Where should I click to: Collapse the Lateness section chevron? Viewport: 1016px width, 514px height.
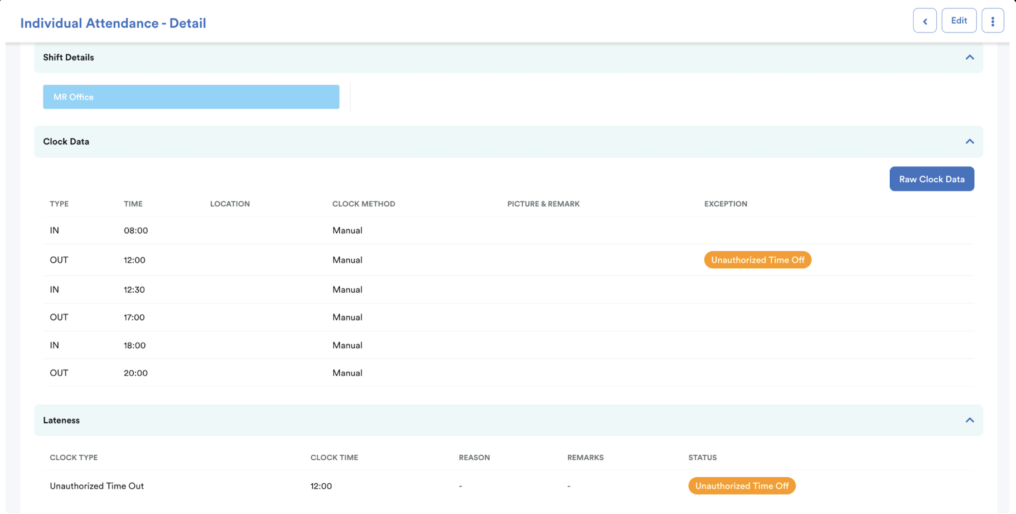[x=969, y=420]
